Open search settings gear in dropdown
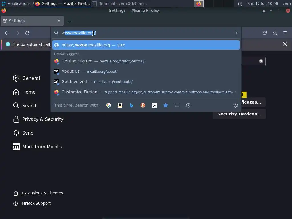This screenshot has width=292, height=219. (235, 105)
